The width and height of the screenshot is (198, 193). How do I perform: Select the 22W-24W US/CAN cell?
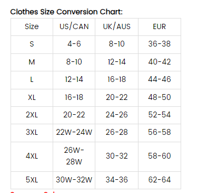[74, 132]
